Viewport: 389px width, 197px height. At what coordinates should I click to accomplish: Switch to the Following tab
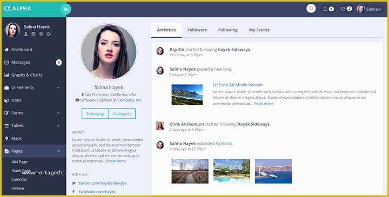click(228, 30)
